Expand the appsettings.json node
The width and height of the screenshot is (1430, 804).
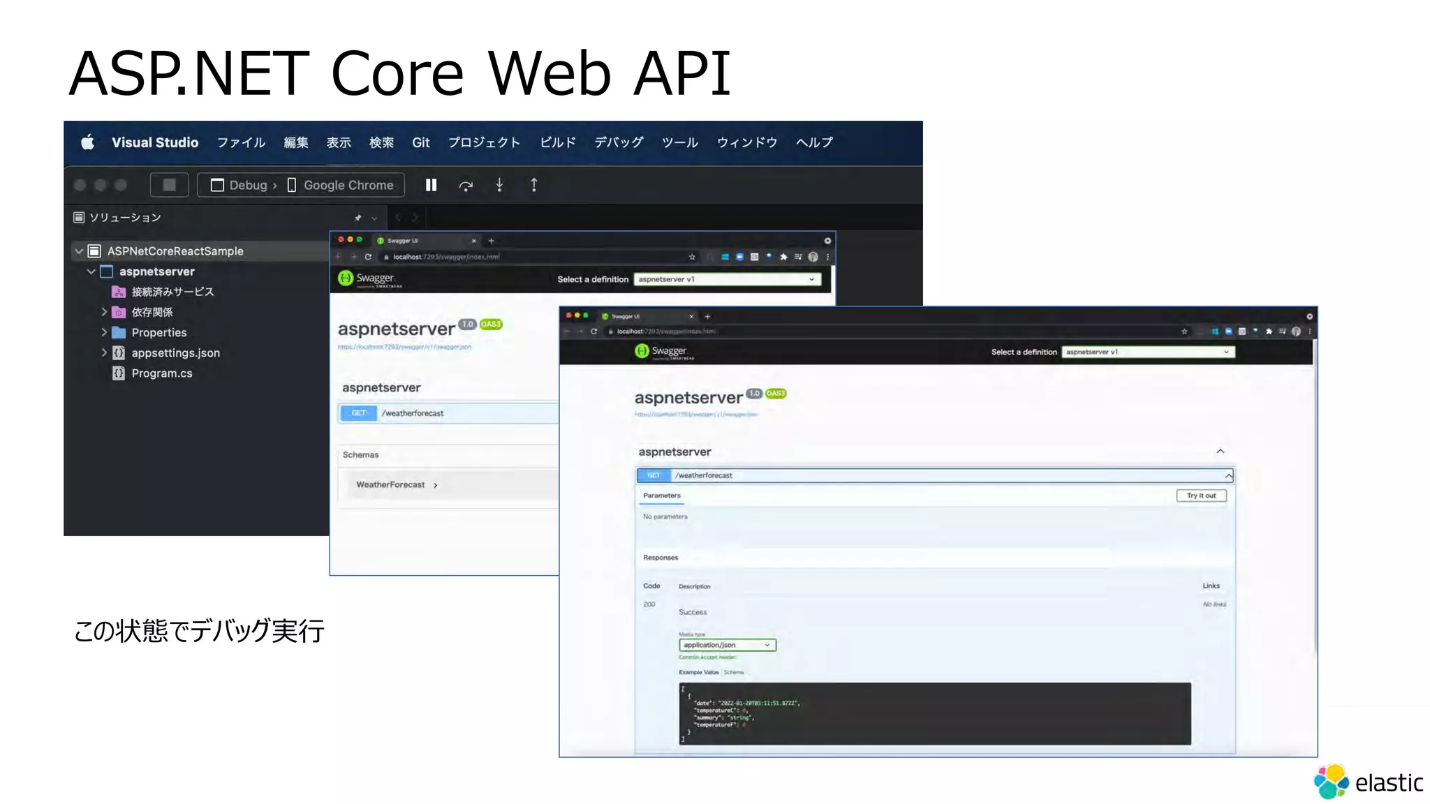click(x=104, y=352)
